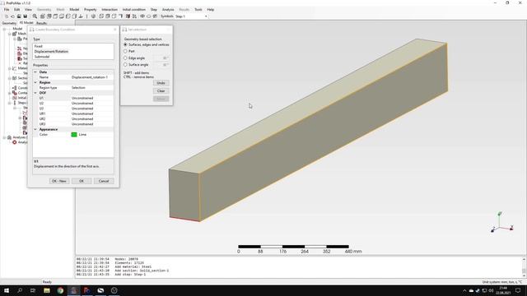Open the Interaction menu
Screen dimensions: 527x296
click(x=110, y=9)
